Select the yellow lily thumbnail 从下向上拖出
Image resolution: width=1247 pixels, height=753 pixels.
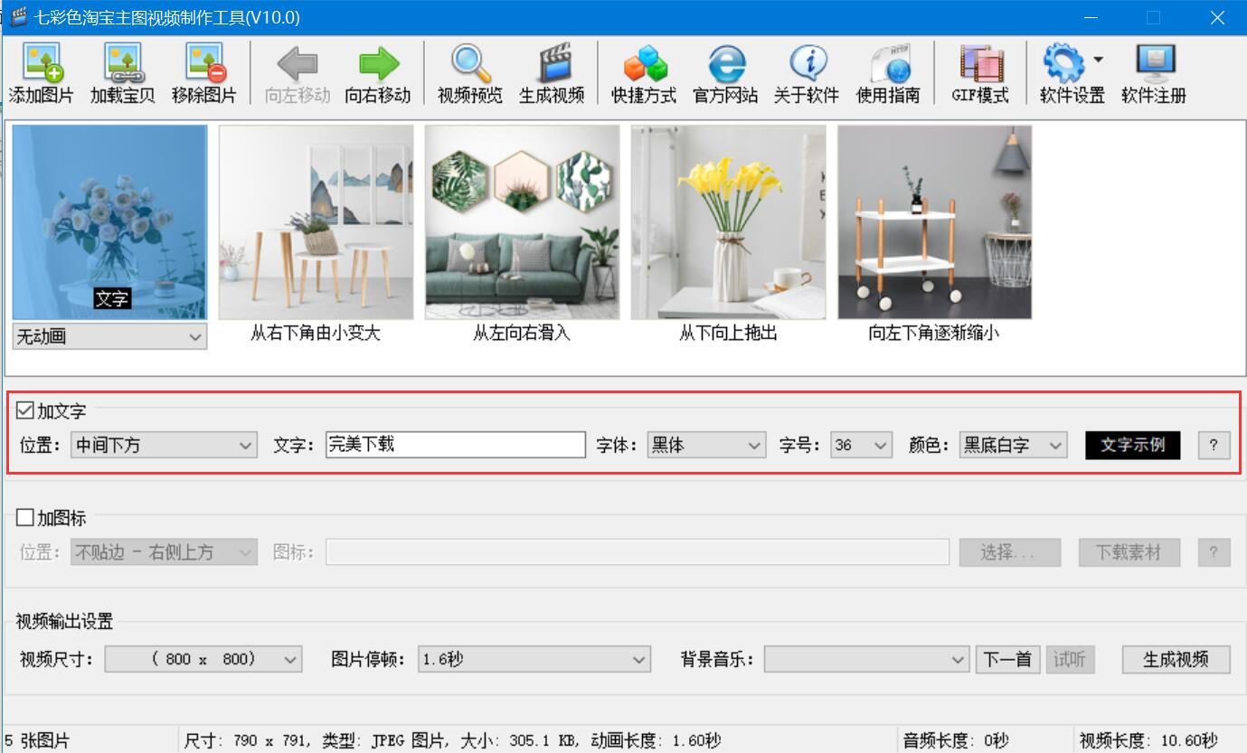tap(728, 222)
